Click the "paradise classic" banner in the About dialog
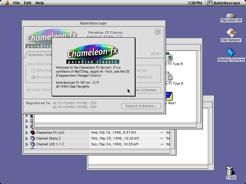The height and width of the screenshot is (184, 246). [x=93, y=62]
